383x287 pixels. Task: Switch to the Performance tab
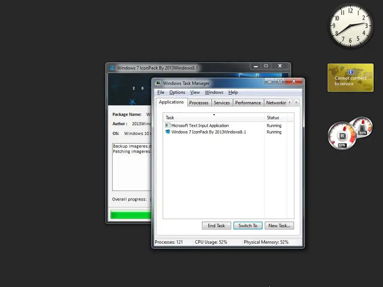point(248,103)
